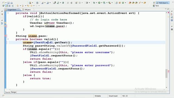Click the vertical scrollbar thumb
174x98 pixels.
coord(166,73)
